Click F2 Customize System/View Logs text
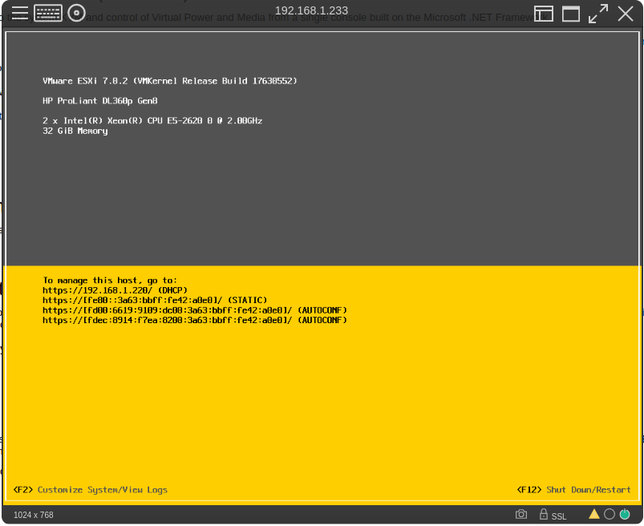 click(x=90, y=490)
